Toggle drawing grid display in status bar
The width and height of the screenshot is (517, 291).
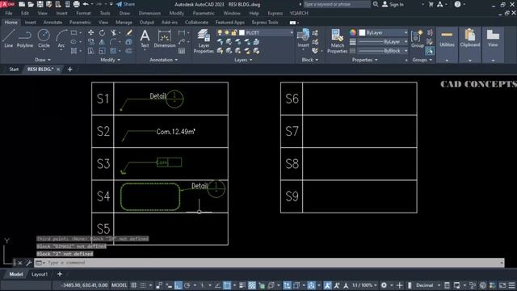(133, 285)
